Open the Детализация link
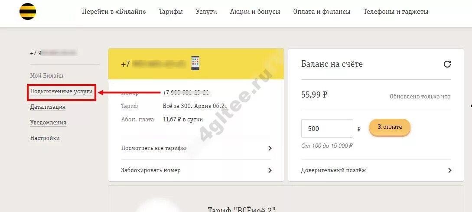The height and width of the screenshot is (212, 472). (x=48, y=107)
